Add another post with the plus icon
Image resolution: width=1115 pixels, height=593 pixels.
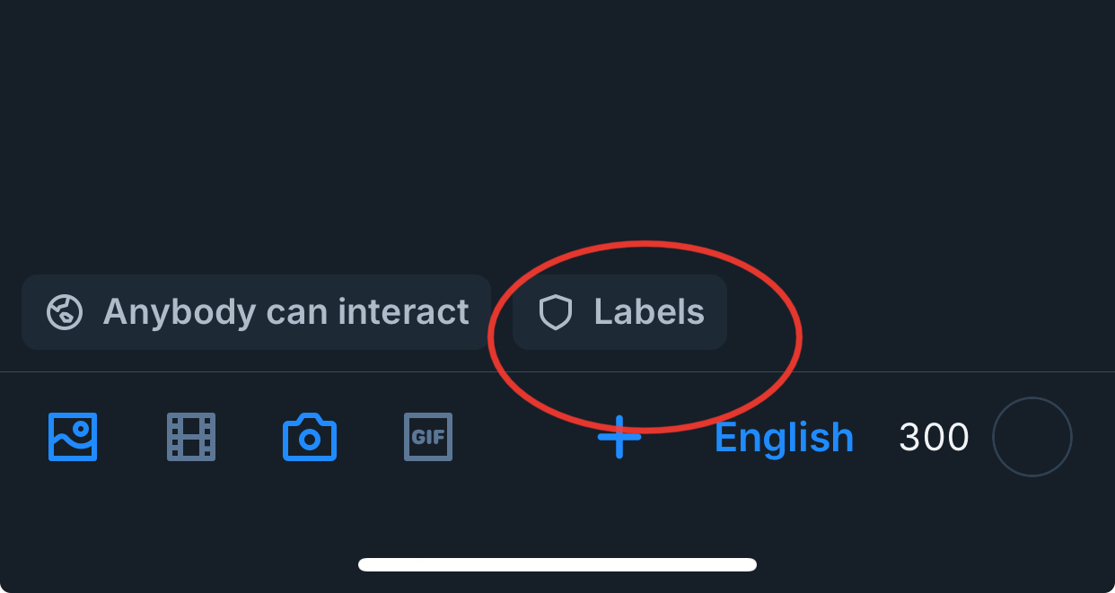(619, 437)
